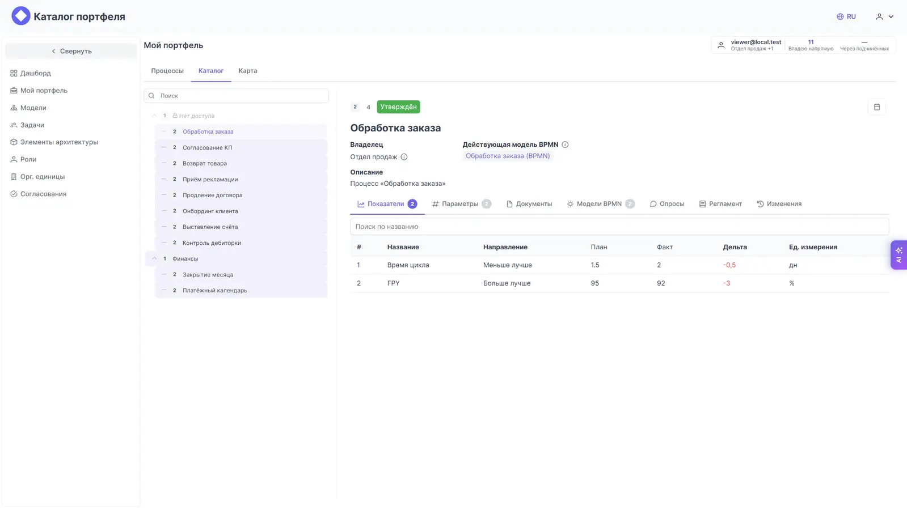Switch to the Карта tab

click(248, 71)
